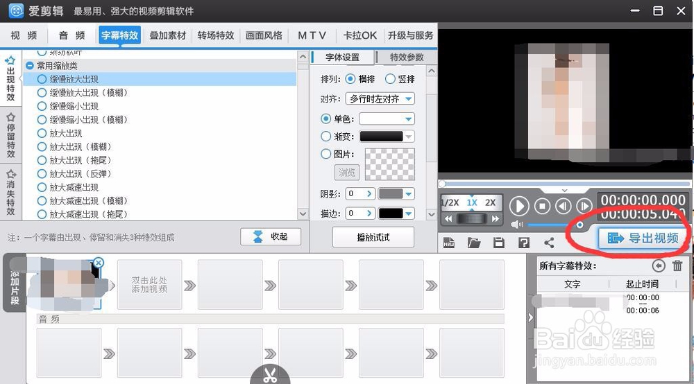694x384 pixels.
Task: Switch to 转场特效 tab
Action: coord(216,35)
